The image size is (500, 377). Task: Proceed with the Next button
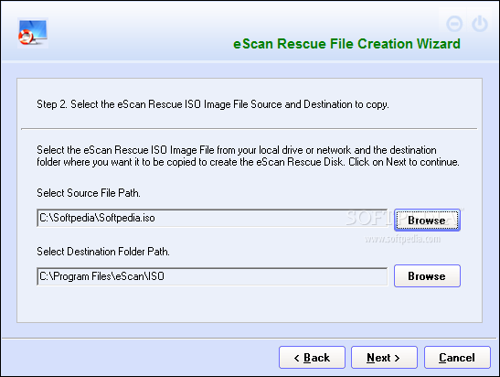point(384,357)
